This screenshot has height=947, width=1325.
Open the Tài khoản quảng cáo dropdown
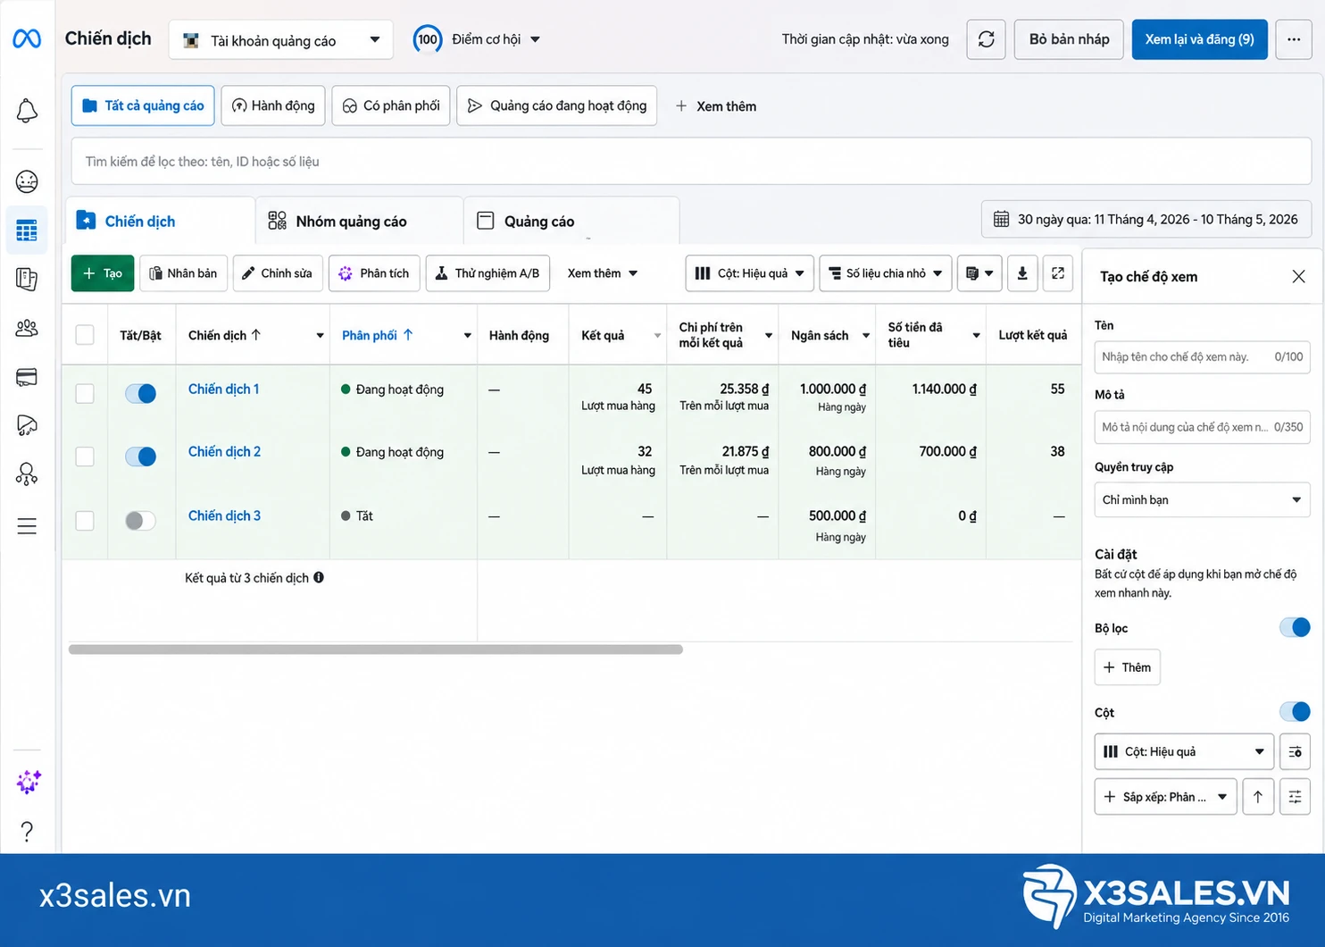pyautogui.click(x=280, y=40)
